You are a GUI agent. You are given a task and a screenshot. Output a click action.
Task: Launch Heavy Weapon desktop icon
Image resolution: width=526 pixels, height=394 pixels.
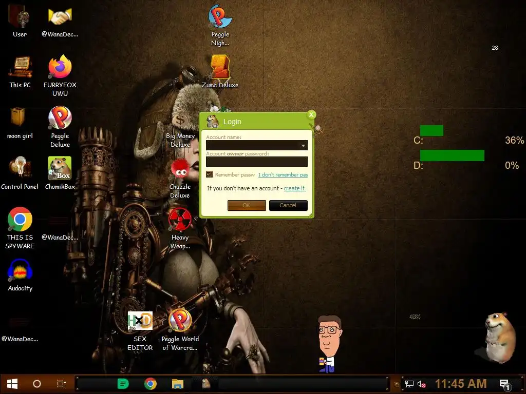(x=180, y=228)
